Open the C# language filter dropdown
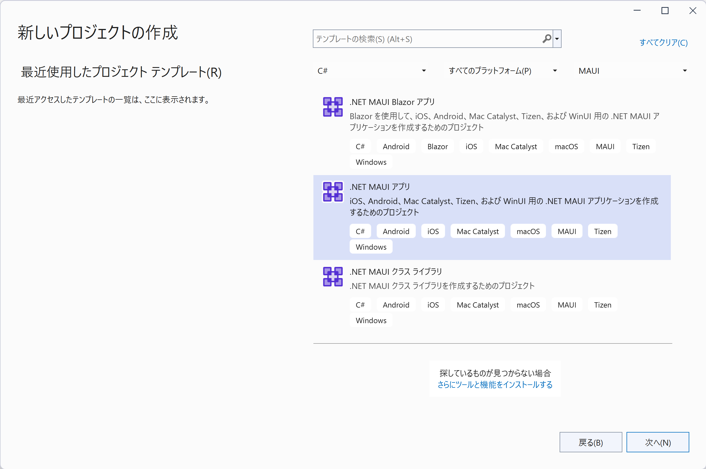This screenshot has width=706, height=469. [371, 71]
